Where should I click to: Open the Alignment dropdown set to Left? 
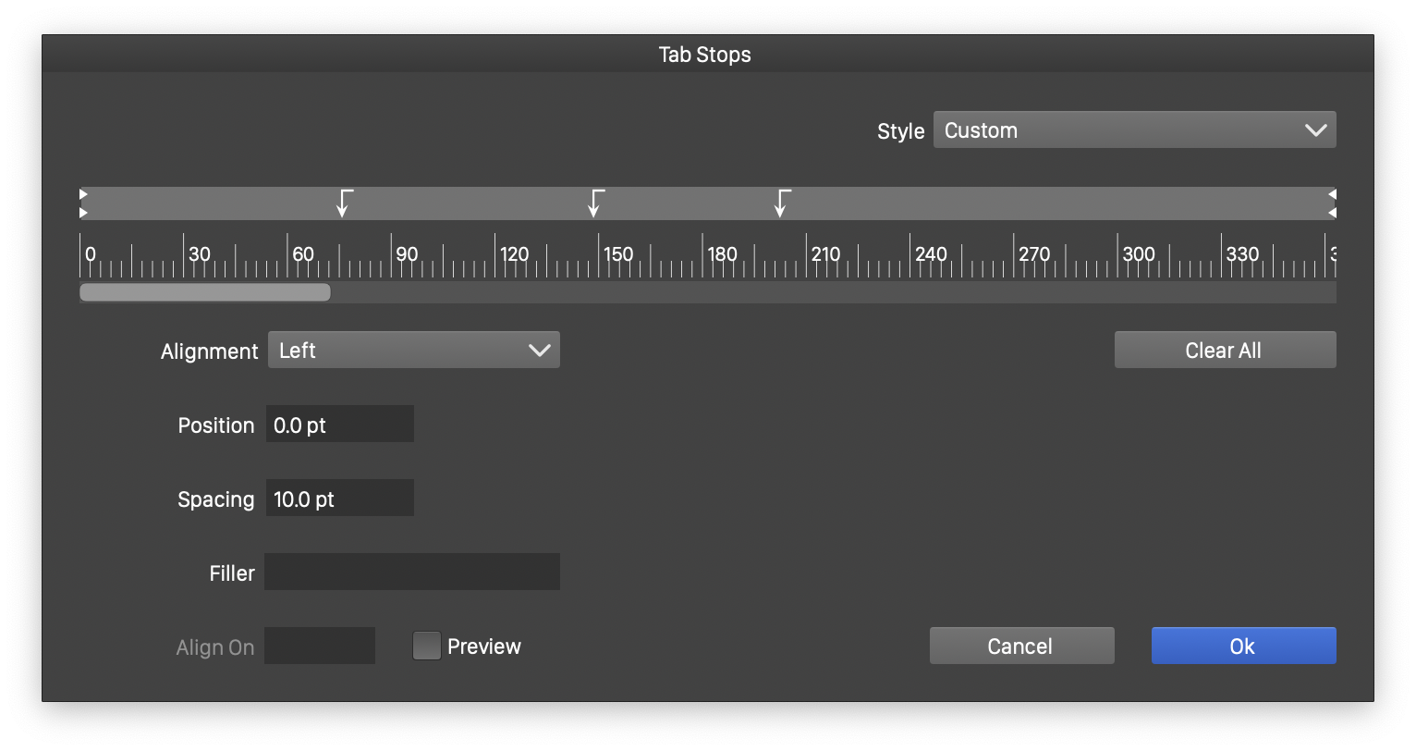pyautogui.click(x=413, y=351)
